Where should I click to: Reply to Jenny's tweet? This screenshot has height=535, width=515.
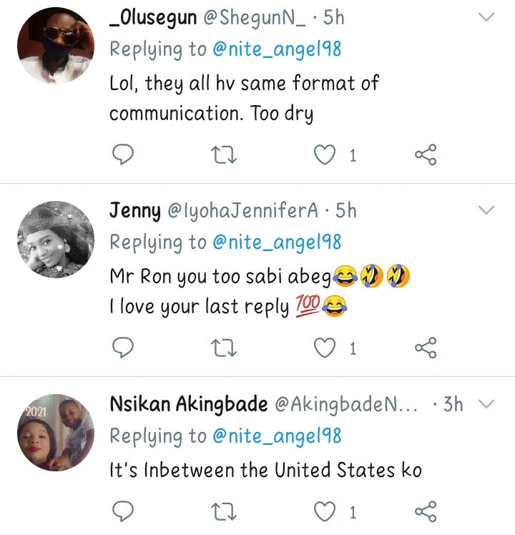pos(124,348)
